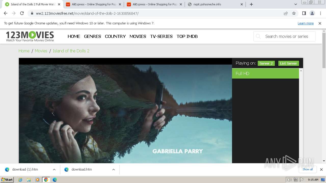Image resolution: width=326 pixels, height=183 pixels.
Task: Open the Learn more update link
Action: [x=306, y=23]
